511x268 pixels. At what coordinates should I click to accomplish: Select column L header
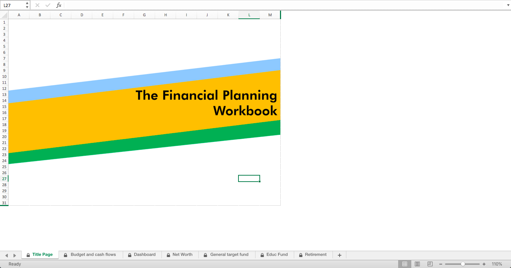(249, 15)
